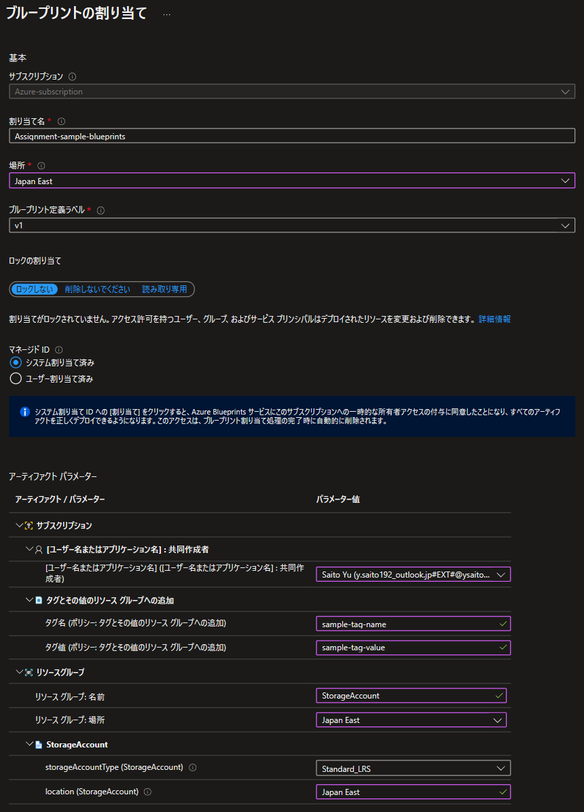Click the policy icon beside タグとその値のリソース グループへの追加
The height and width of the screenshot is (812, 584).
(39, 601)
